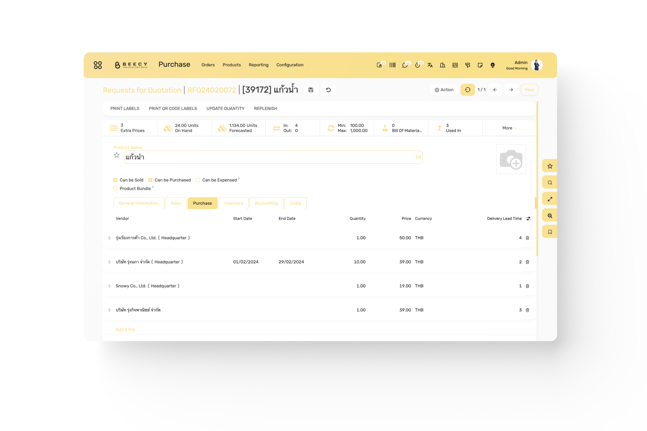The height and width of the screenshot is (431, 647).
Task: Open the Requests for Quotation breadcrumb
Action: pos(142,90)
